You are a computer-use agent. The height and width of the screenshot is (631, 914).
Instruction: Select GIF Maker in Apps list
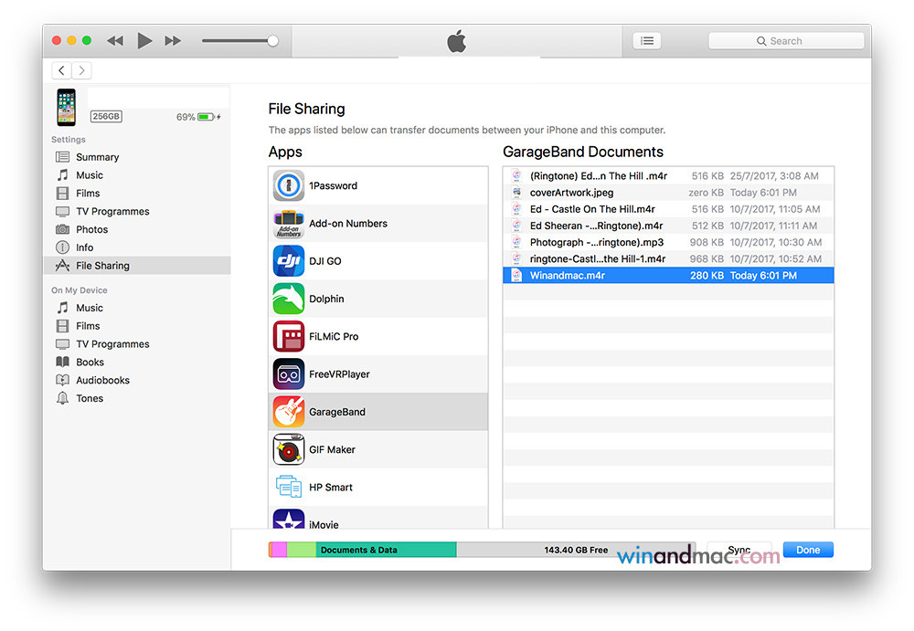[332, 449]
